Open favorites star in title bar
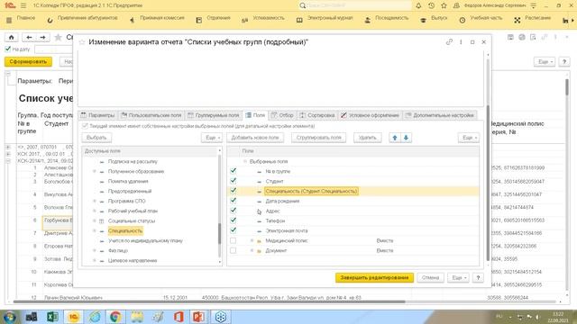 (x=444, y=5)
